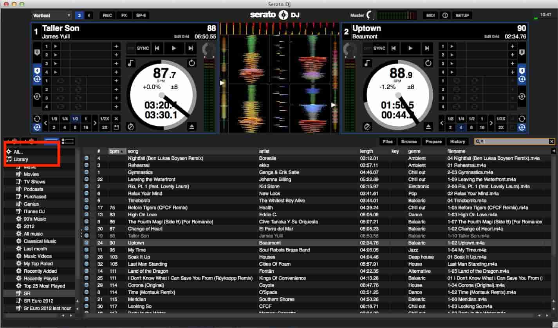This screenshot has height=328, width=558.
Task: Open the SETUP screen
Action: coord(462,15)
